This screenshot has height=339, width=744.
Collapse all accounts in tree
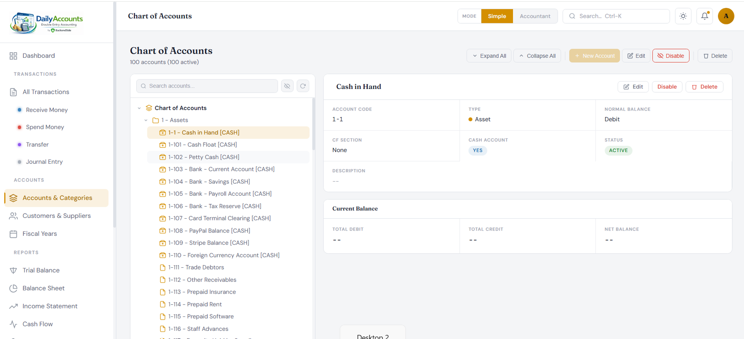click(x=537, y=56)
